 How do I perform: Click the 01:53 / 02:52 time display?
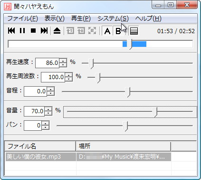[x=176, y=31]
